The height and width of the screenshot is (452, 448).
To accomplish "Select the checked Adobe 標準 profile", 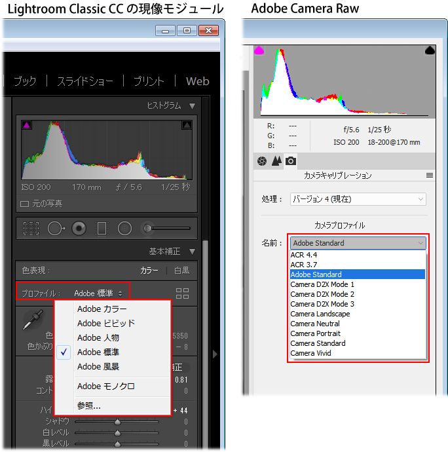I will pyautogui.click(x=98, y=352).
